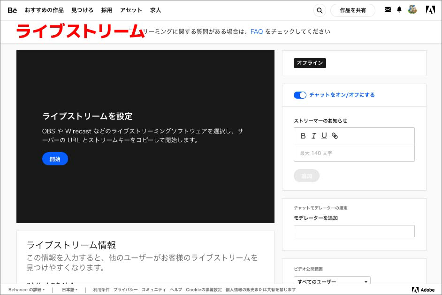Click the Adobe logo in header
This screenshot has height=295, width=442.
coord(430,10)
